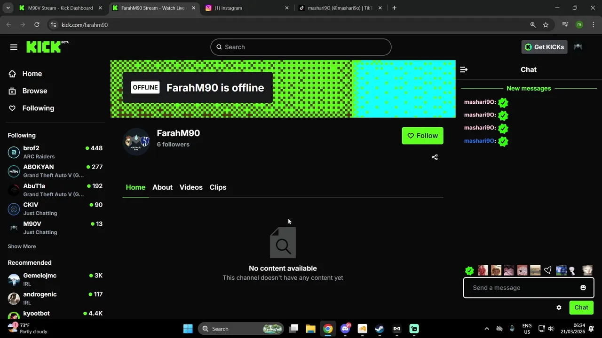Click the Windows taskbar search box
Screen dimensions: 602x338
[241, 329]
